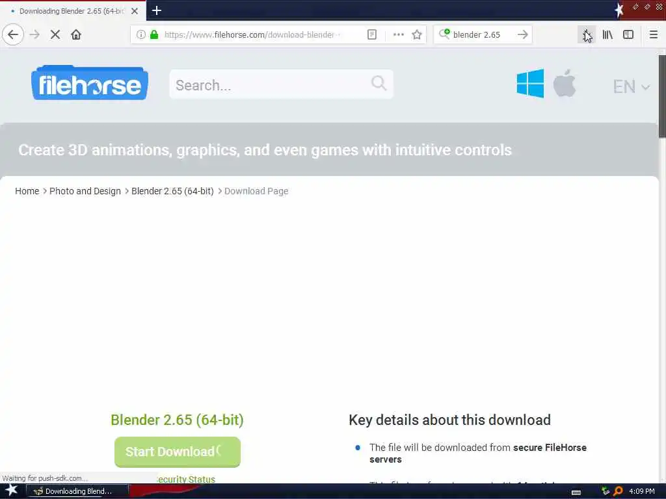Screen dimensions: 666x499
Task: Click the network tray icon
Action: (x=606, y=491)
